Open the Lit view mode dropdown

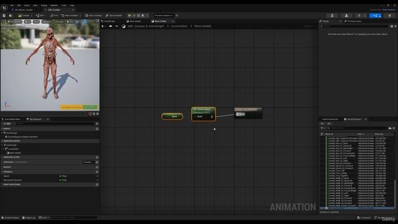27,22
